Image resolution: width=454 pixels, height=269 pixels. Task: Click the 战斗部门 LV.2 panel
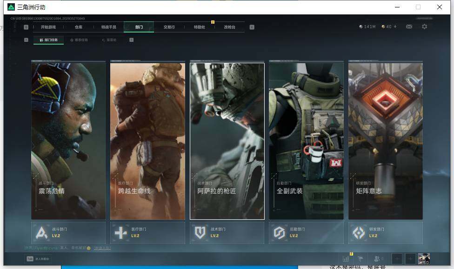(x=68, y=233)
